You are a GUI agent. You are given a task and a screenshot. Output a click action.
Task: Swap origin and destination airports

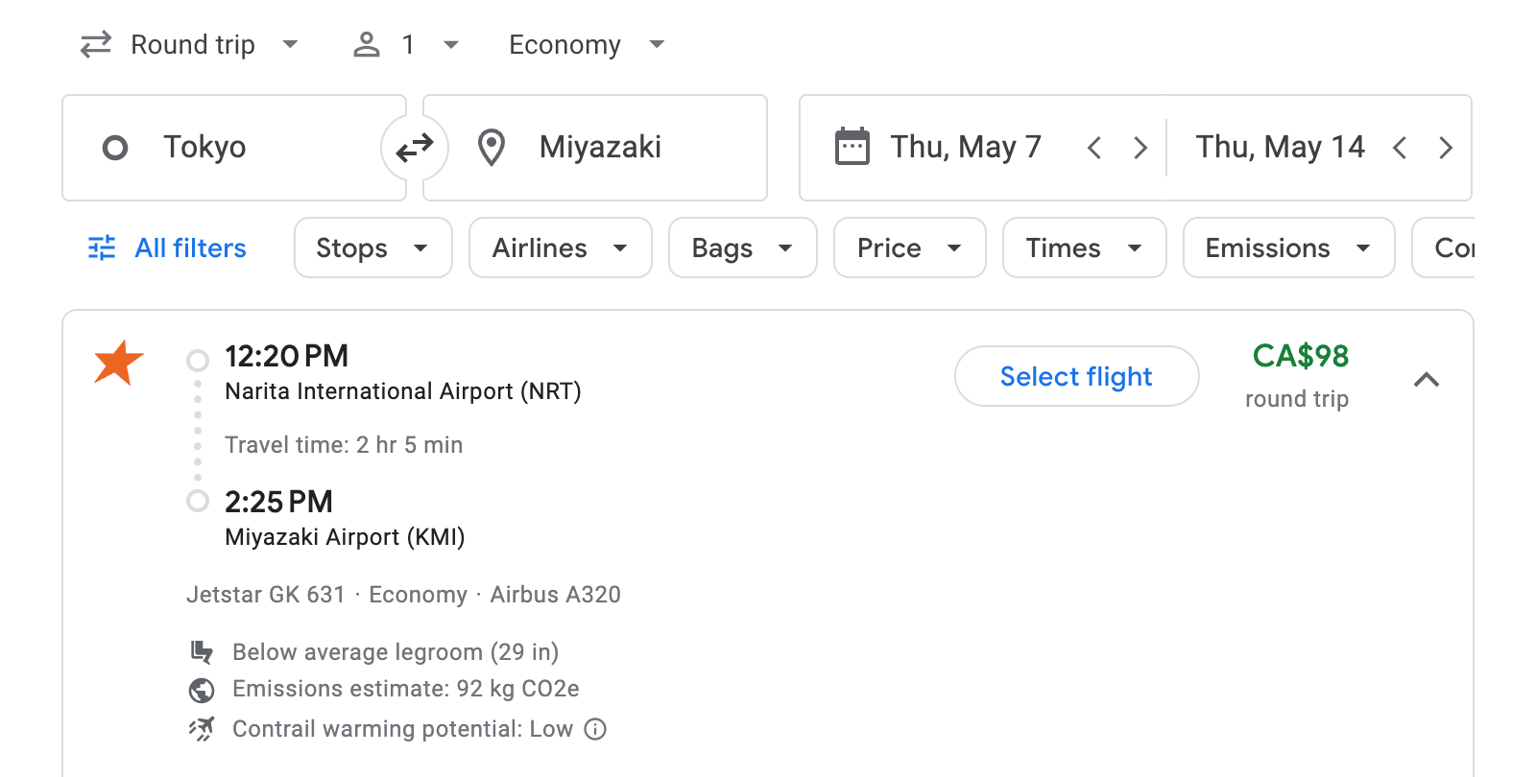(x=414, y=147)
